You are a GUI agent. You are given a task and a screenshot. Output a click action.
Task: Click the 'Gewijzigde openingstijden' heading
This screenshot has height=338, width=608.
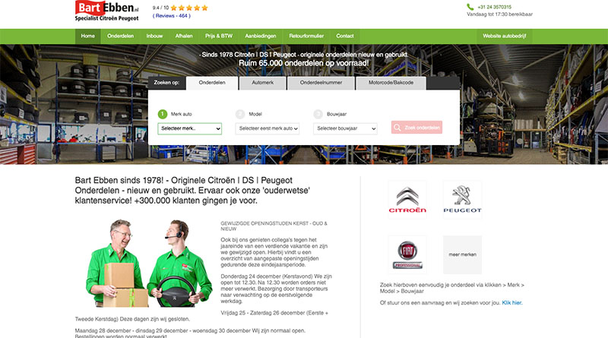[x=274, y=226]
